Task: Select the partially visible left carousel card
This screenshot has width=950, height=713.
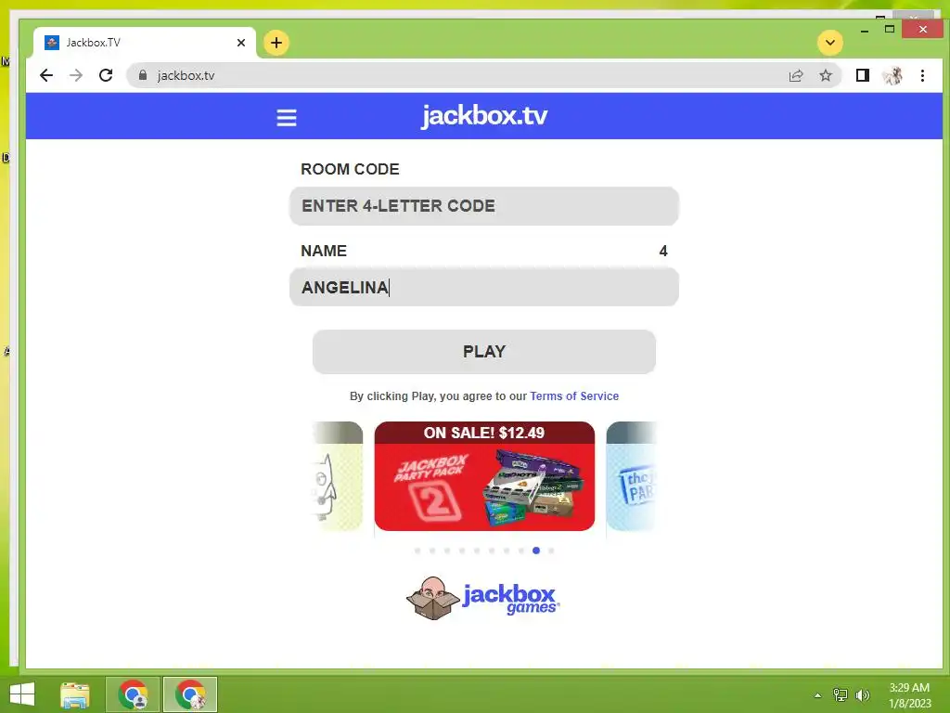Action: pos(338,476)
